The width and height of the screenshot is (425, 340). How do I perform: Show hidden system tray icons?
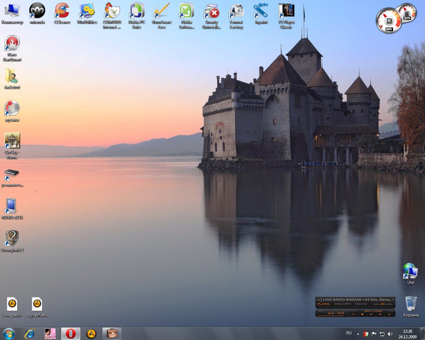tap(358, 334)
